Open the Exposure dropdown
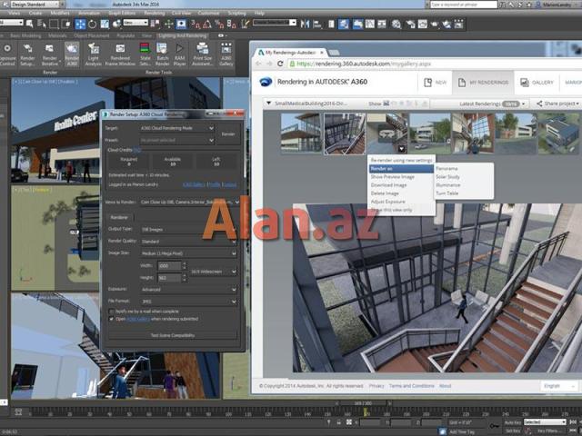 188,289
